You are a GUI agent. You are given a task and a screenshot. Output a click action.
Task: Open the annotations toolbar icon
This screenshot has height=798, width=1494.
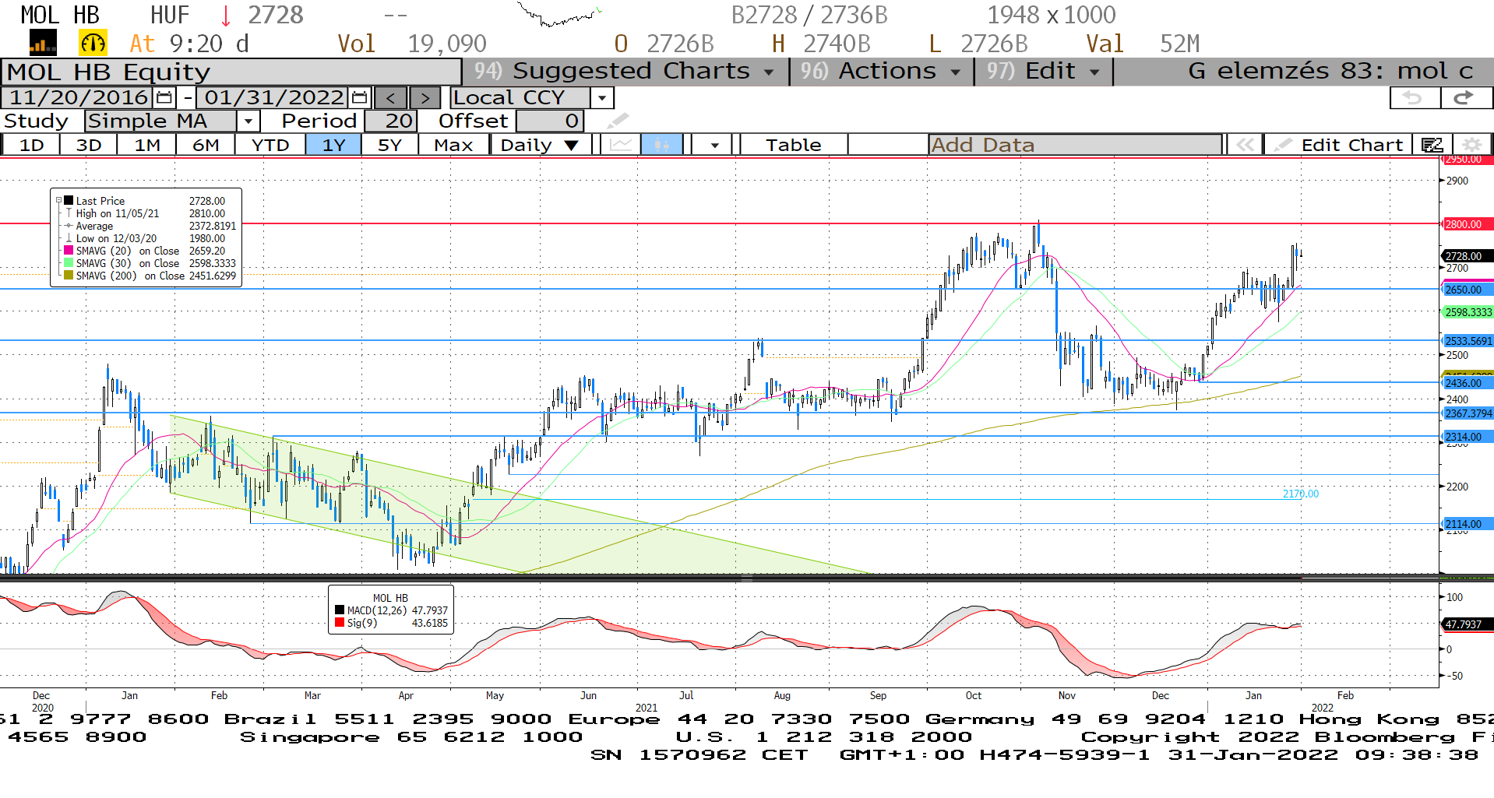click(1432, 145)
